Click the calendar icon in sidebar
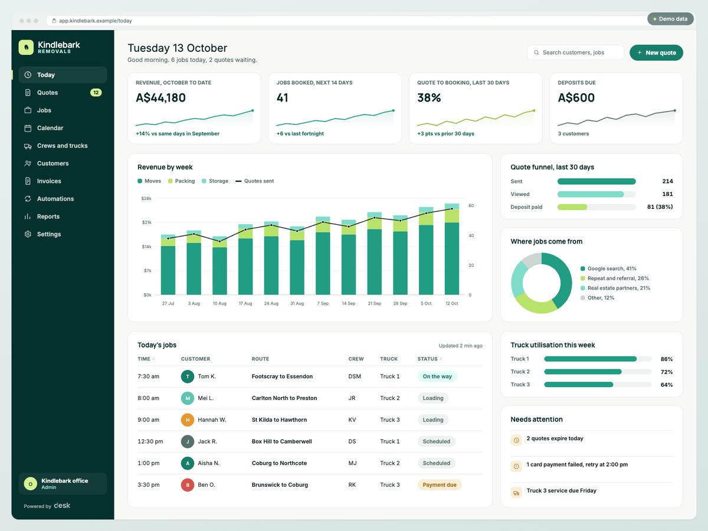The width and height of the screenshot is (708, 531). pos(28,128)
